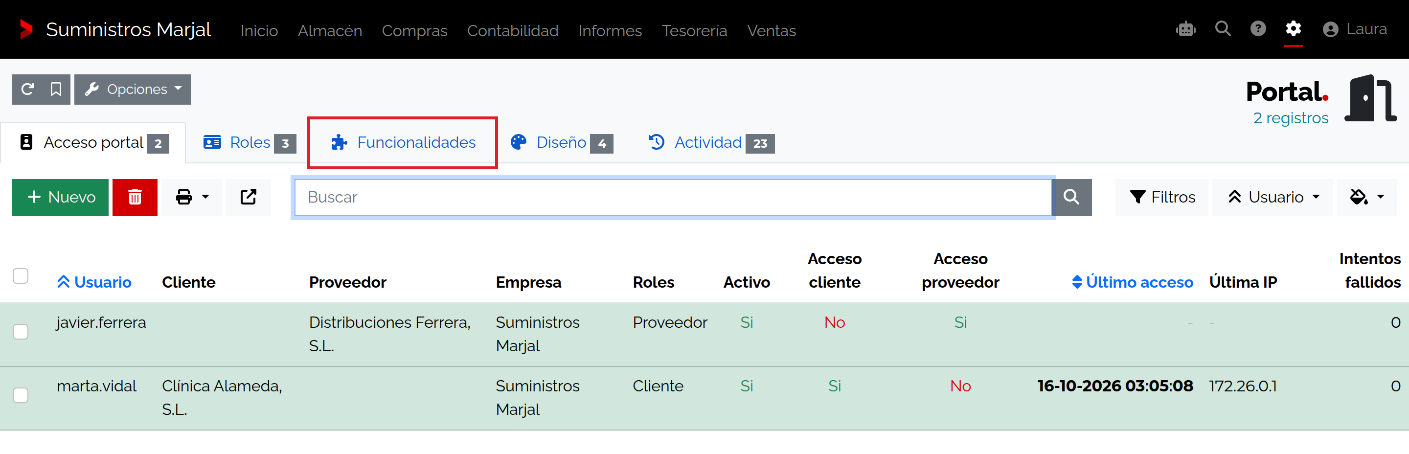Image resolution: width=1409 pixels, height=454 pixels.
Task: Bookmark this page with the bookmark icon
Action: 56,89
